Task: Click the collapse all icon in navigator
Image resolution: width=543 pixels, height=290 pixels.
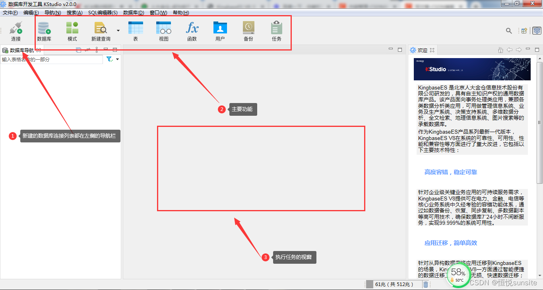Action: click(x=78, y=50)
